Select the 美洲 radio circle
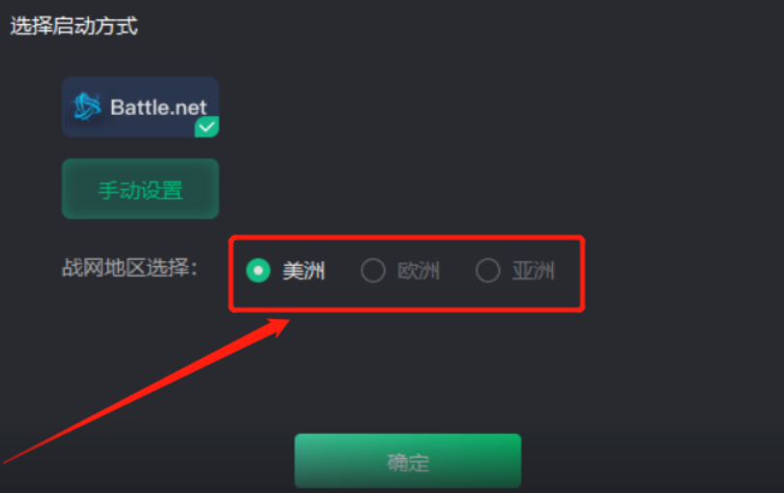This screenshot has width=784, height=493. (258, 271)
